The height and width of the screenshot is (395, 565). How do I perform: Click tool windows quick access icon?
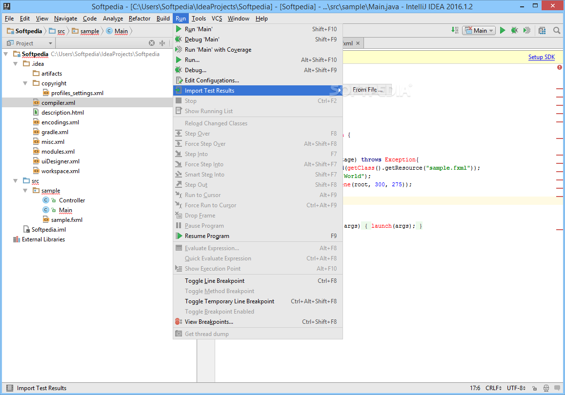(x=10, y=388)
